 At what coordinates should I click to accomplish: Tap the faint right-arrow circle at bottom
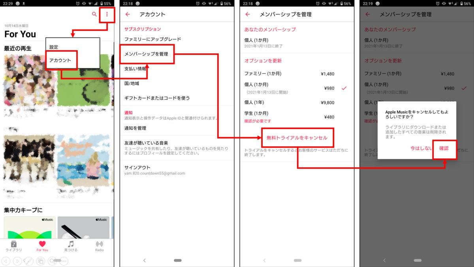(17, 261)
